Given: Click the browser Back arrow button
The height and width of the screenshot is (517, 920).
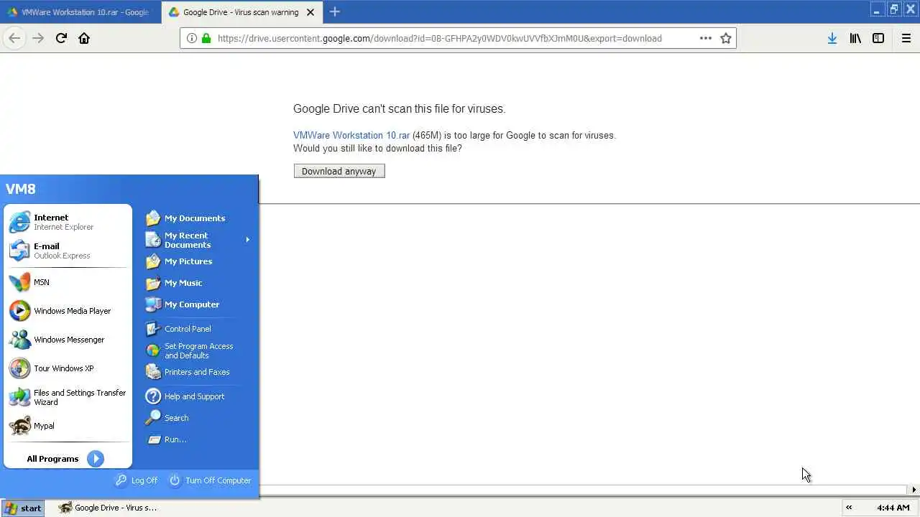Looking at the screenshot, I should click(14, 38).
